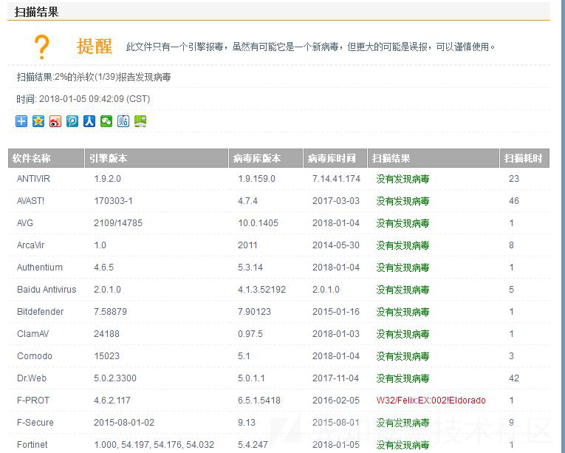Click the database date 2015-01-16
The height and width of the screenshot is (453, 565).
pos(336,312)
